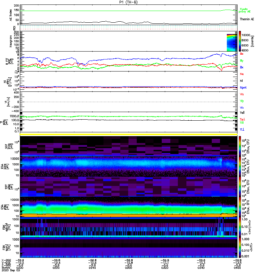Click the SST ion Eflux color bar
Image resolution: width=257 pixels, height=275 pixels.
coord(240,146)
